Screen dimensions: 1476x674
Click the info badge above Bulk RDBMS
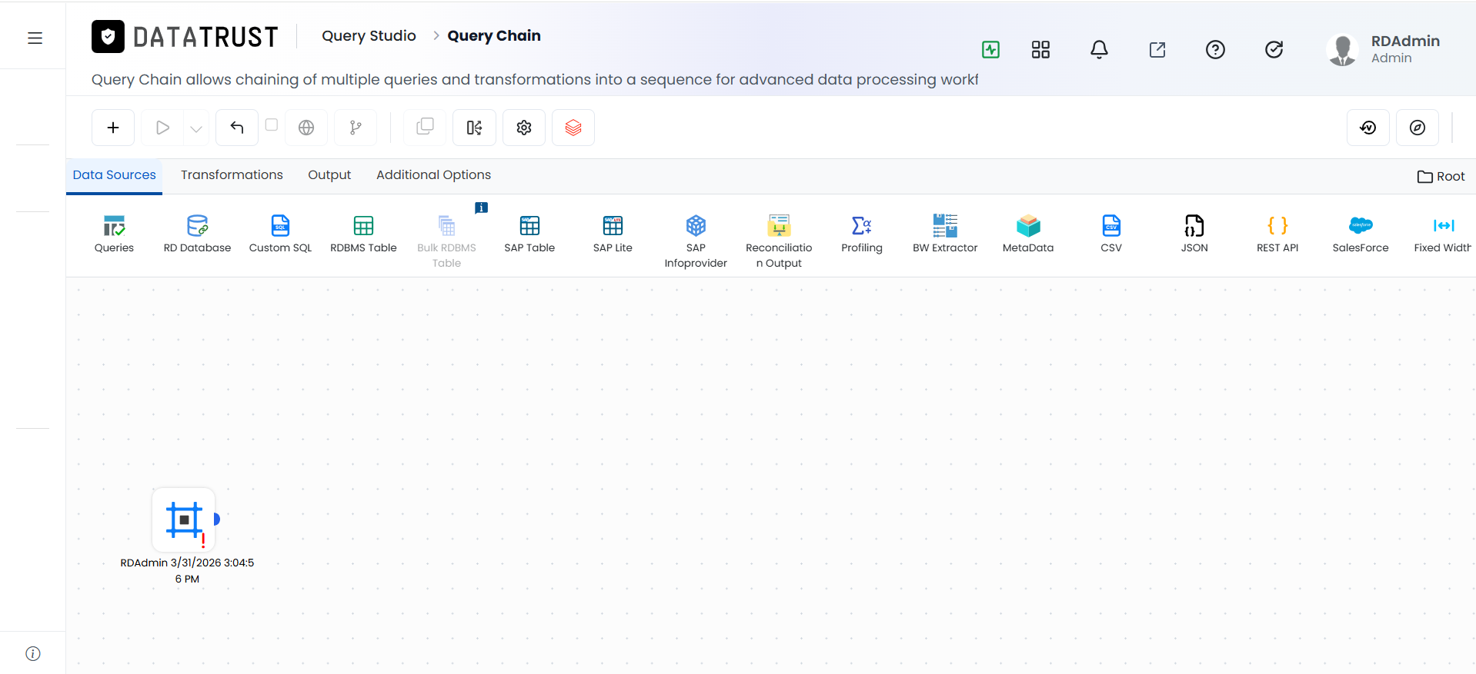482,208
